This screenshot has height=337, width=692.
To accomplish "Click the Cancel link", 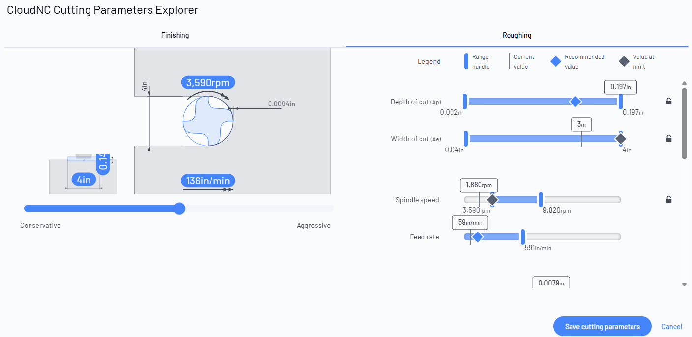I will [x=672, y=327].
